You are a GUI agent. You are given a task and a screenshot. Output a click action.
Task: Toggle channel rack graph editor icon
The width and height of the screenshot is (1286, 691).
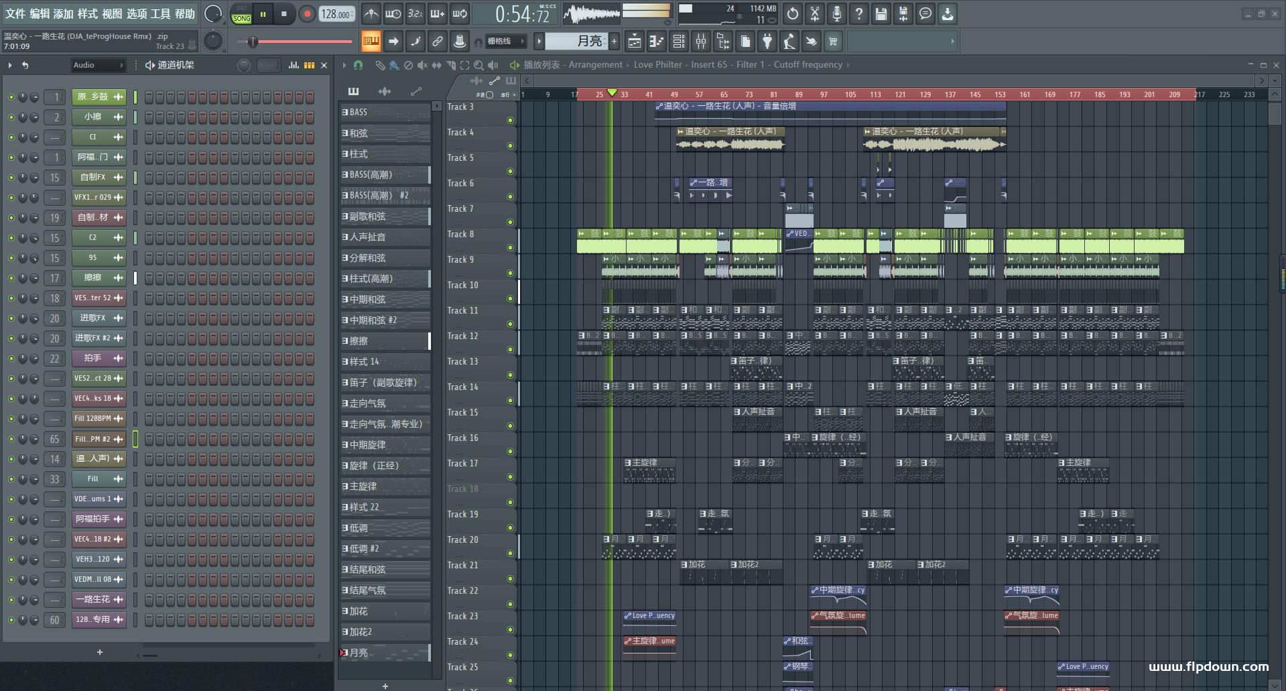click(294, 65)
